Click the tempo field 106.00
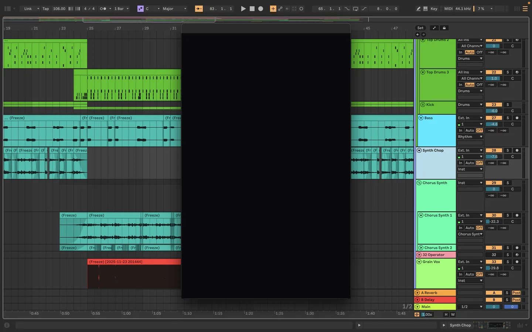 59,8
